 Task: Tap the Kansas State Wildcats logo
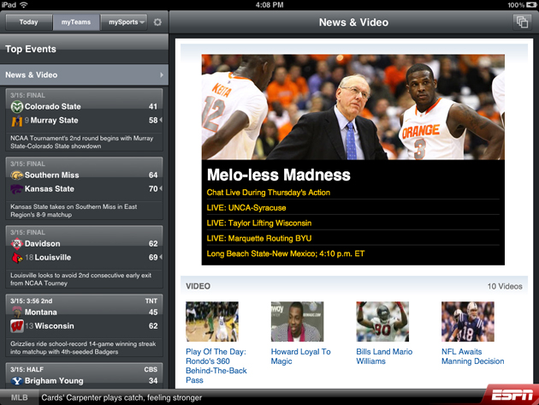click(16, 189)
